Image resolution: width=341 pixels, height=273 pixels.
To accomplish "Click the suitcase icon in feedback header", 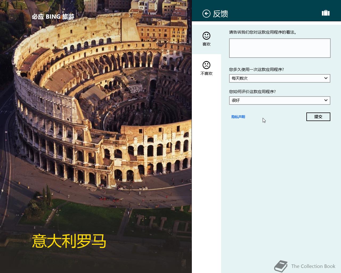I will click(326, 13).
